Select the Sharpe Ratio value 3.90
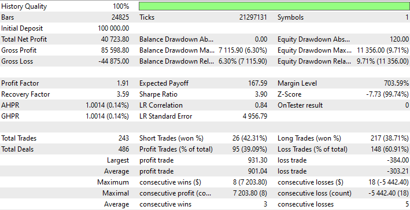This screenshot has height=210, width=410. point(261,94)
